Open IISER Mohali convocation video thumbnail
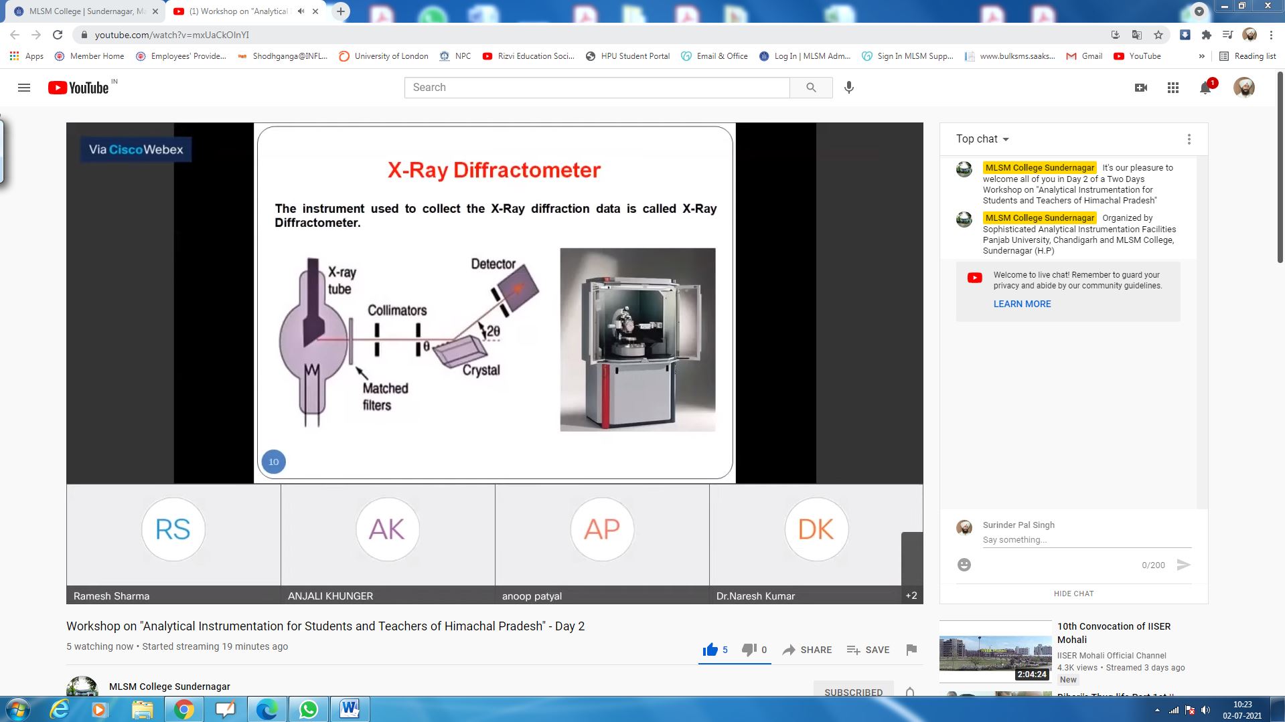 pos(995,652)
